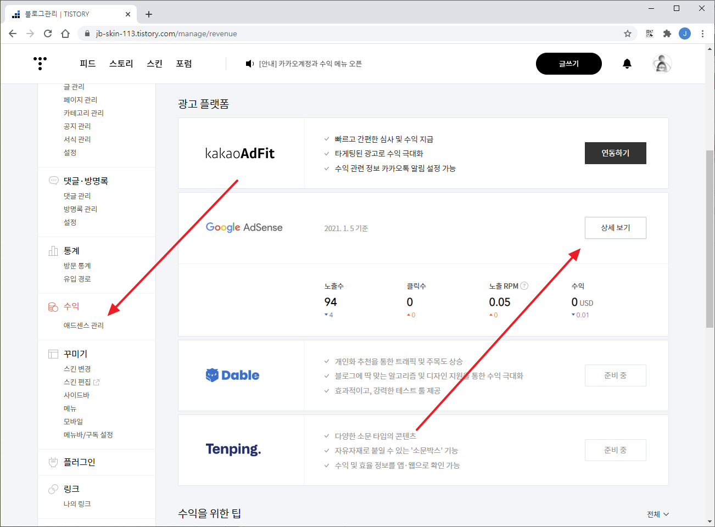715x527 pixels.
Task: Click the site lock icon in the address bar
Action: click(x=87, y=33)
